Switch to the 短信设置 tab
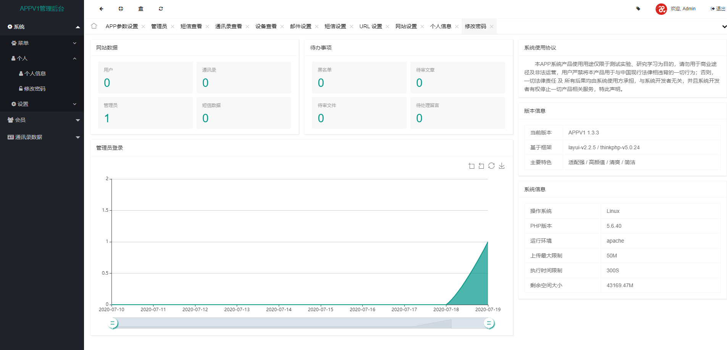 click(x=335, y=26)
